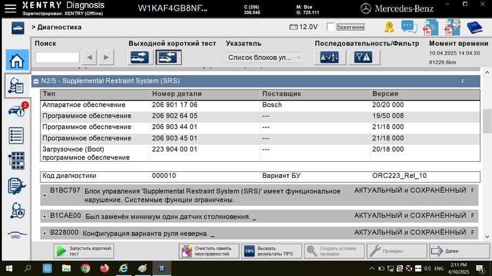Open the blue help book icon
The width and height of the screenshot is (492, 276).
(474, 27)
